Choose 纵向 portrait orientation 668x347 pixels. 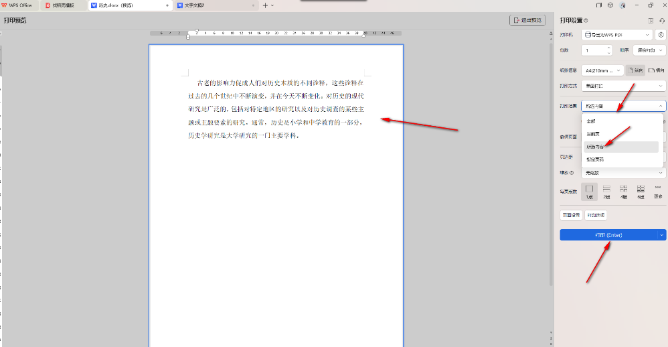coord(636,70)
